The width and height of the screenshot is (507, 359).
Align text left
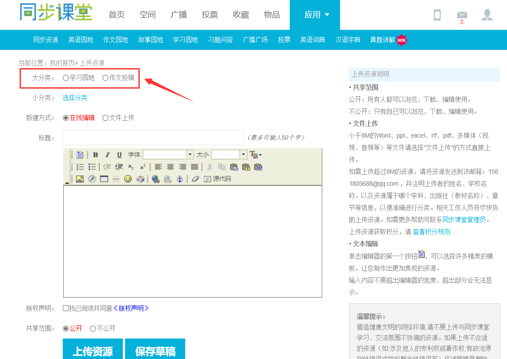(x=158, y=167)
